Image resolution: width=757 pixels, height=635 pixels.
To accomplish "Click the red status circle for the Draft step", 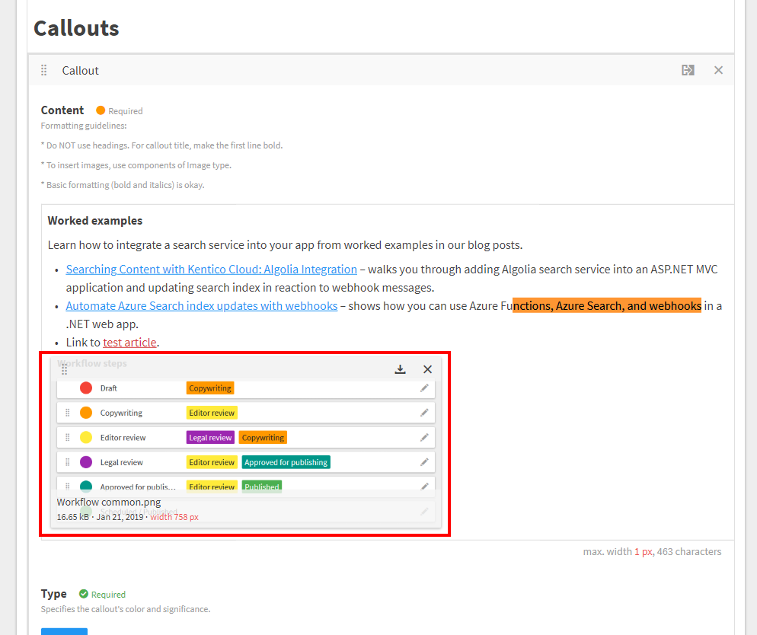I will 85,388.
